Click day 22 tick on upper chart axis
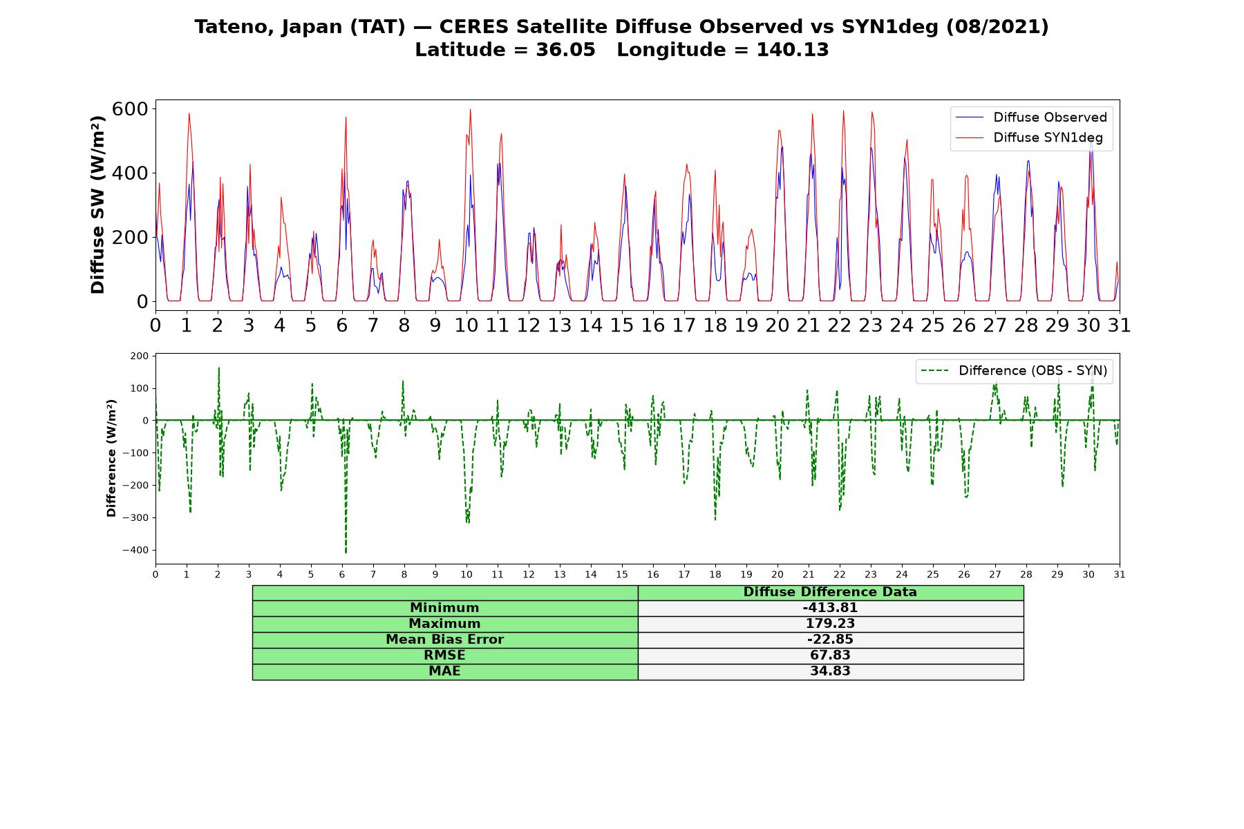This screenshot has height=829, width=1244. point(840,325)
